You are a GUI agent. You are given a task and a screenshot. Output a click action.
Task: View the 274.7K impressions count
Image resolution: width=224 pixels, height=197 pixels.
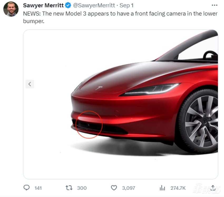[178, 188]
